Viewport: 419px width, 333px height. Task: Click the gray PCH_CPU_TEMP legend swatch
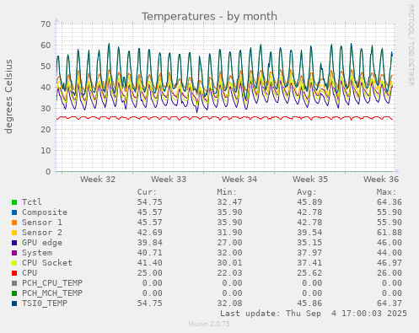(14, 283)
